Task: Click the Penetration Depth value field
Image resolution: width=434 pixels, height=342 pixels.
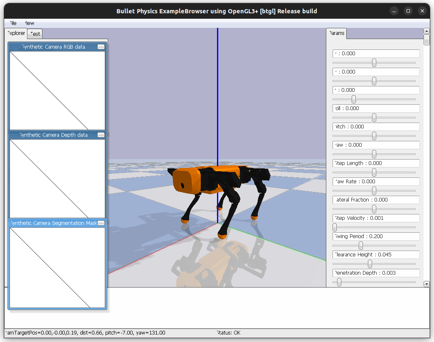Action: [376, 273]
